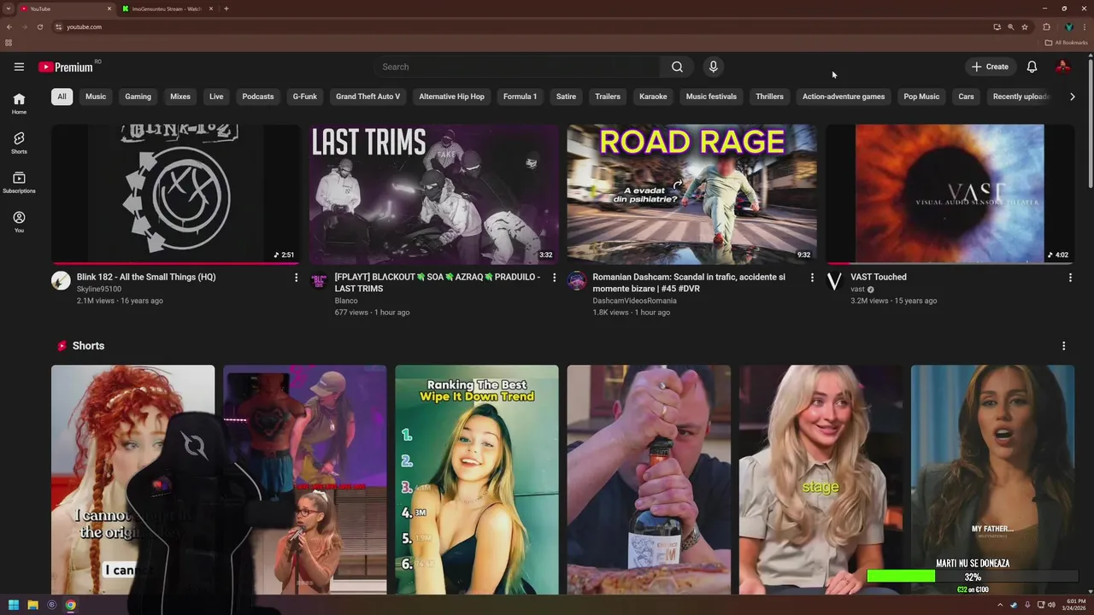Go back in Chrome
This screenshot has width=1094, height=615.
point(9,26)
